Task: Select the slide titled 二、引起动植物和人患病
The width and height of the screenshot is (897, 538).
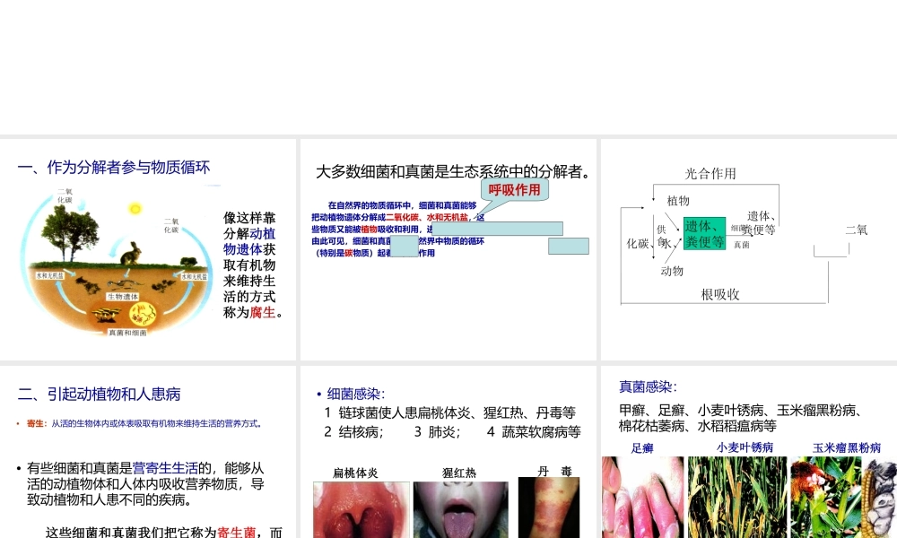Action: [148, 452]
